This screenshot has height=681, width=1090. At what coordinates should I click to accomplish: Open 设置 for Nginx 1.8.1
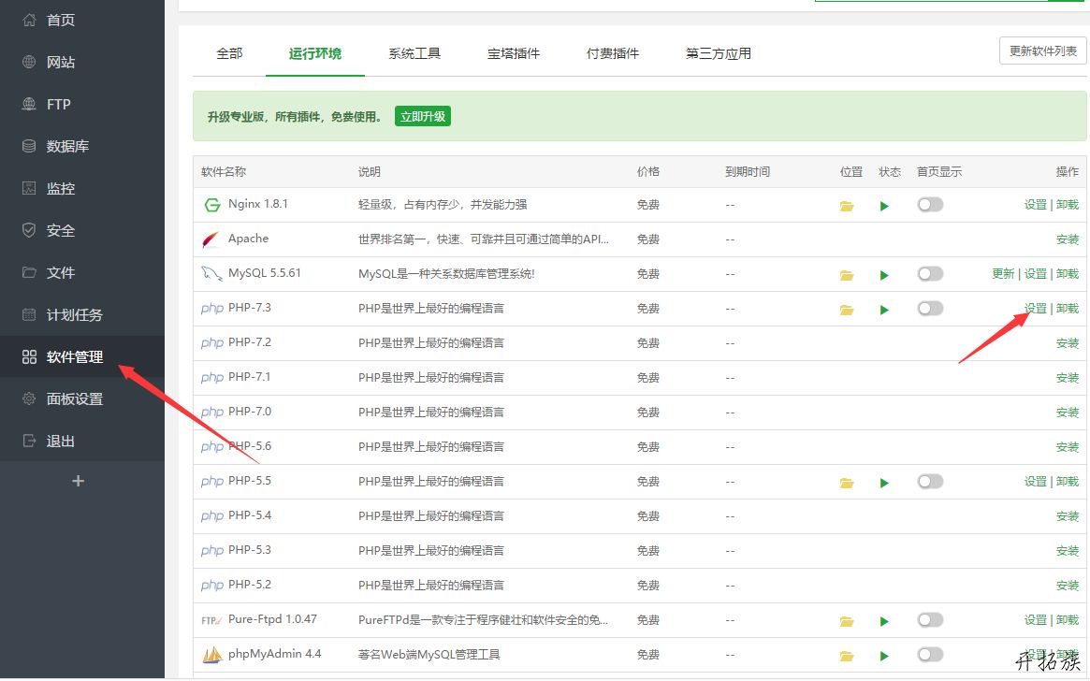(x=1035, y=204)
